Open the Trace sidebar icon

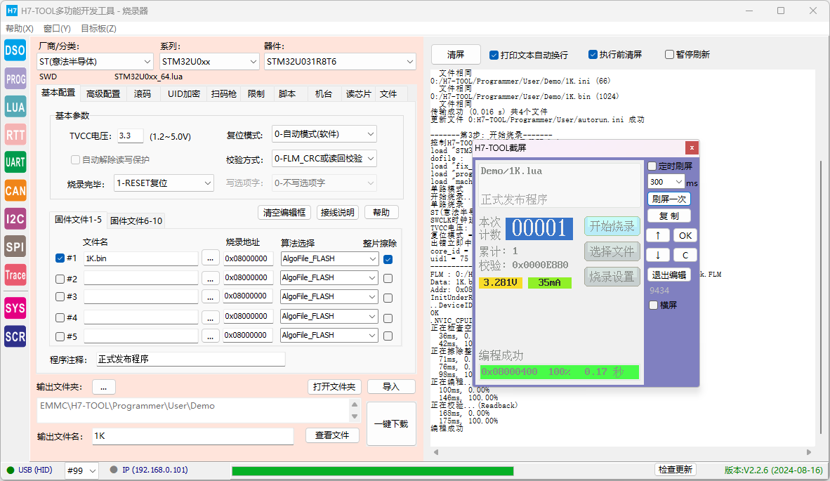pyautogui.click(x=15, y=275)
